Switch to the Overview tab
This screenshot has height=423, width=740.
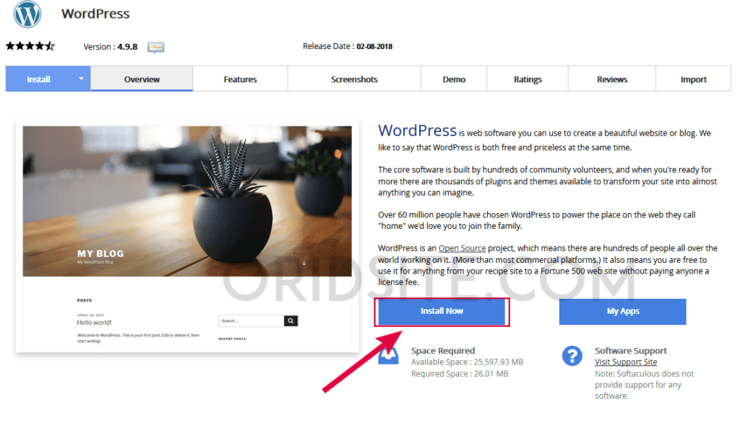pyautogui.click(x=142, y=79)
